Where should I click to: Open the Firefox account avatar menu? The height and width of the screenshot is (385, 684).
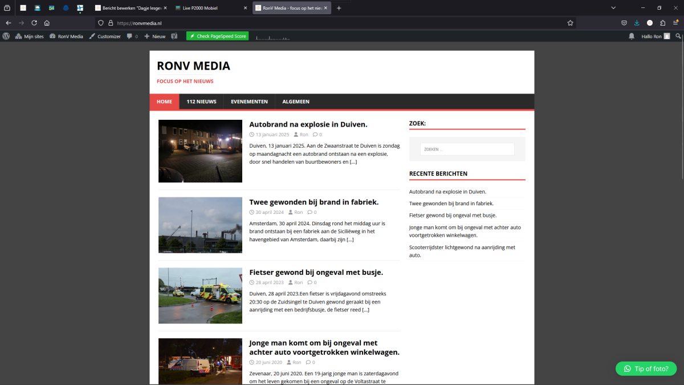coord(650,23)
